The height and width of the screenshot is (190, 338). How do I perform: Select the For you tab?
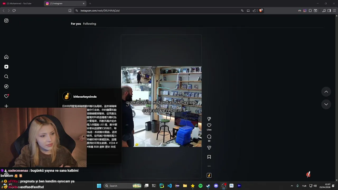click(76, 24)
